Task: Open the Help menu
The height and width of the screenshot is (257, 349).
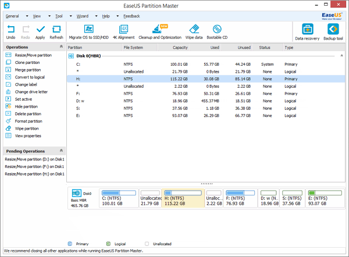Action: point(106,16)
